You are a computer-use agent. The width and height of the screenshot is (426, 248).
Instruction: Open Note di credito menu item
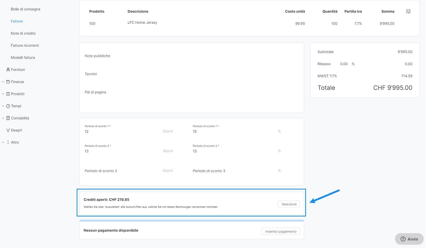(x=23, y=33)
